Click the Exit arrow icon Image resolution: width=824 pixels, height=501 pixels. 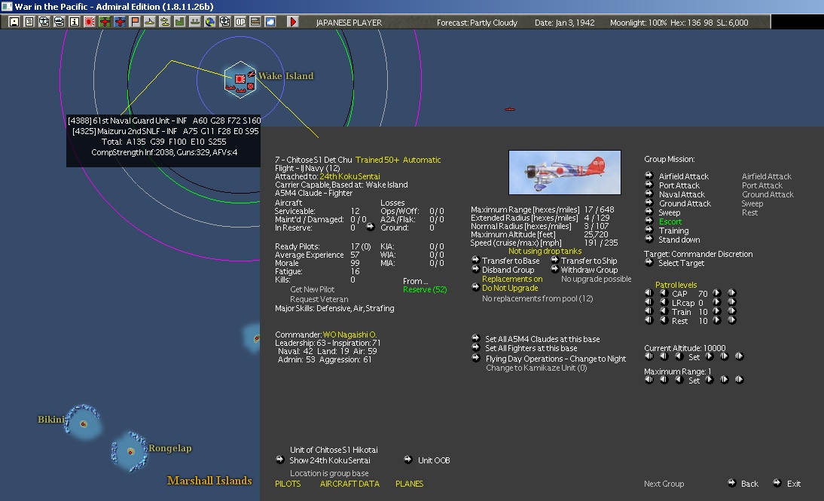click(777, 483)
